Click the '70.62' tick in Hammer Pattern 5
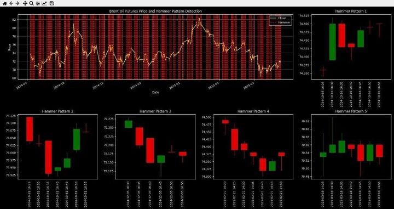This screenshot has height=209, width=394. point(306,121)
